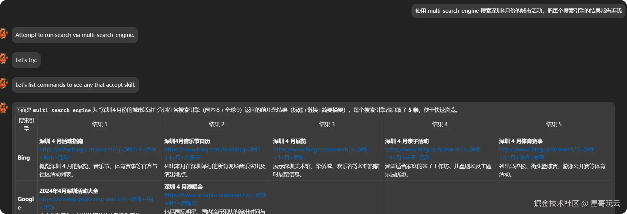Click the 结果 5 column header
This screenshot has width=627, height=214.
554,125
